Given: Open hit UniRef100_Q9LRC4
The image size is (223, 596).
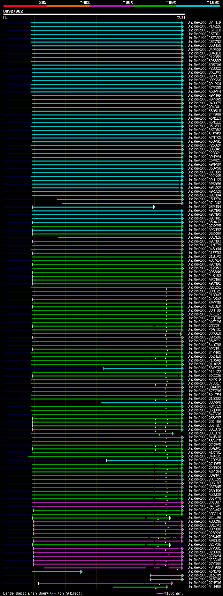Looking at the screenshot, I should (x=204, y=84).
